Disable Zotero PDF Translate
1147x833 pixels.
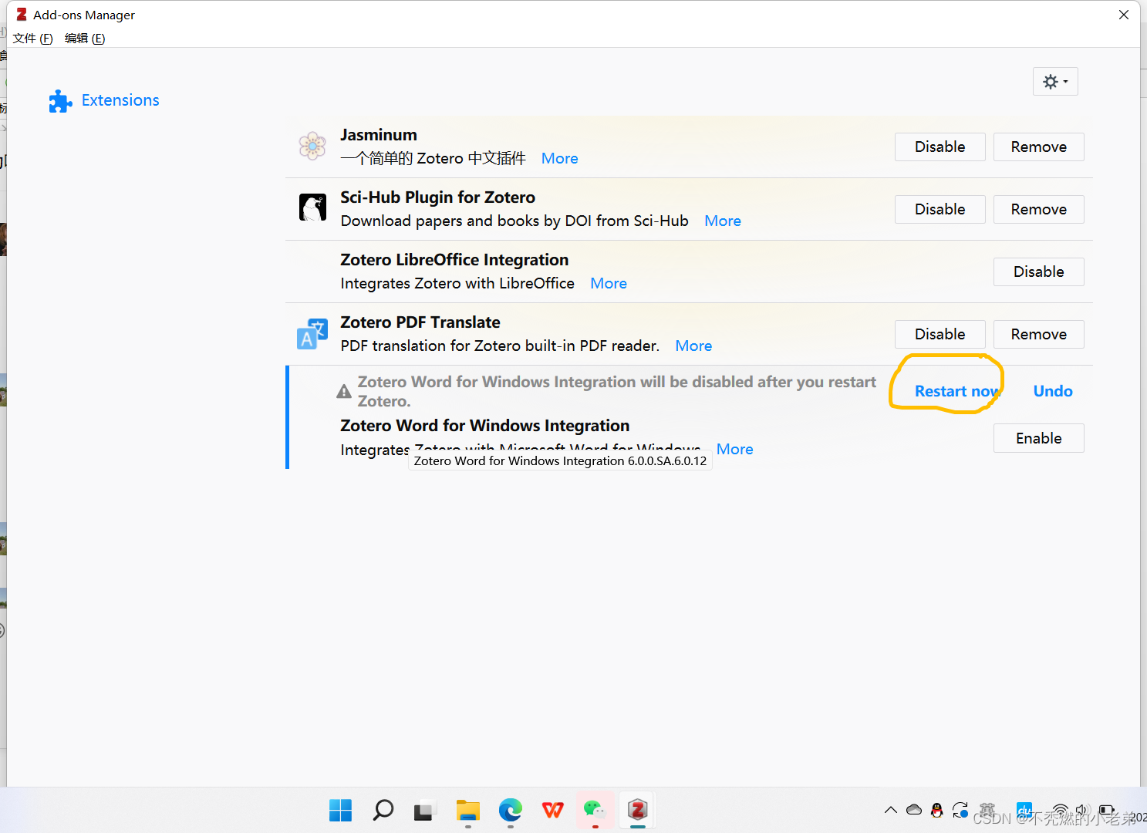[940, 334]
